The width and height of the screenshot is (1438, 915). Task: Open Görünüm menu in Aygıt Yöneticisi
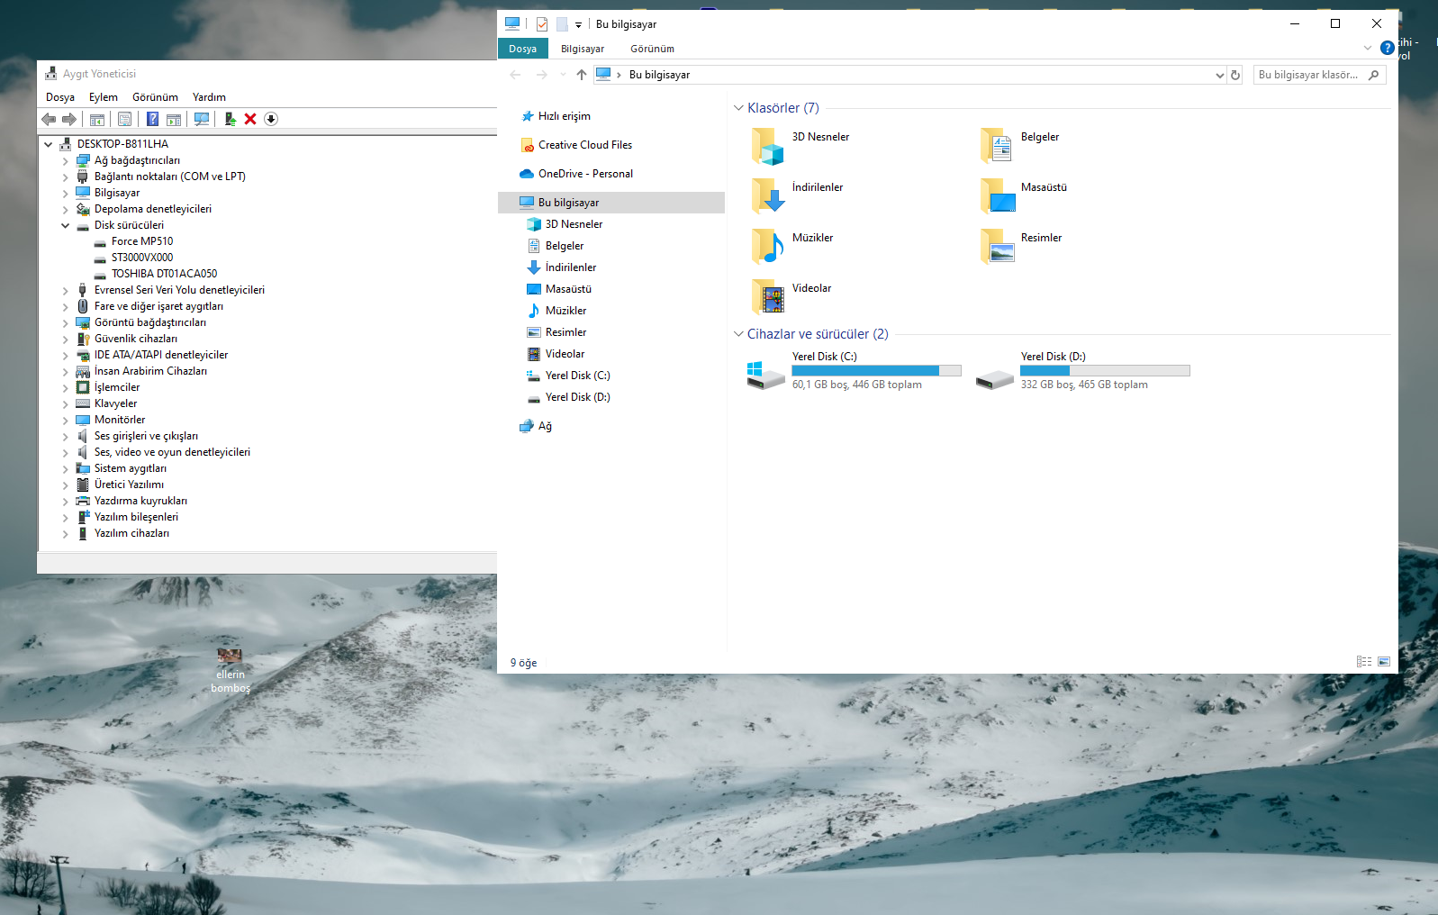(155, 97)
